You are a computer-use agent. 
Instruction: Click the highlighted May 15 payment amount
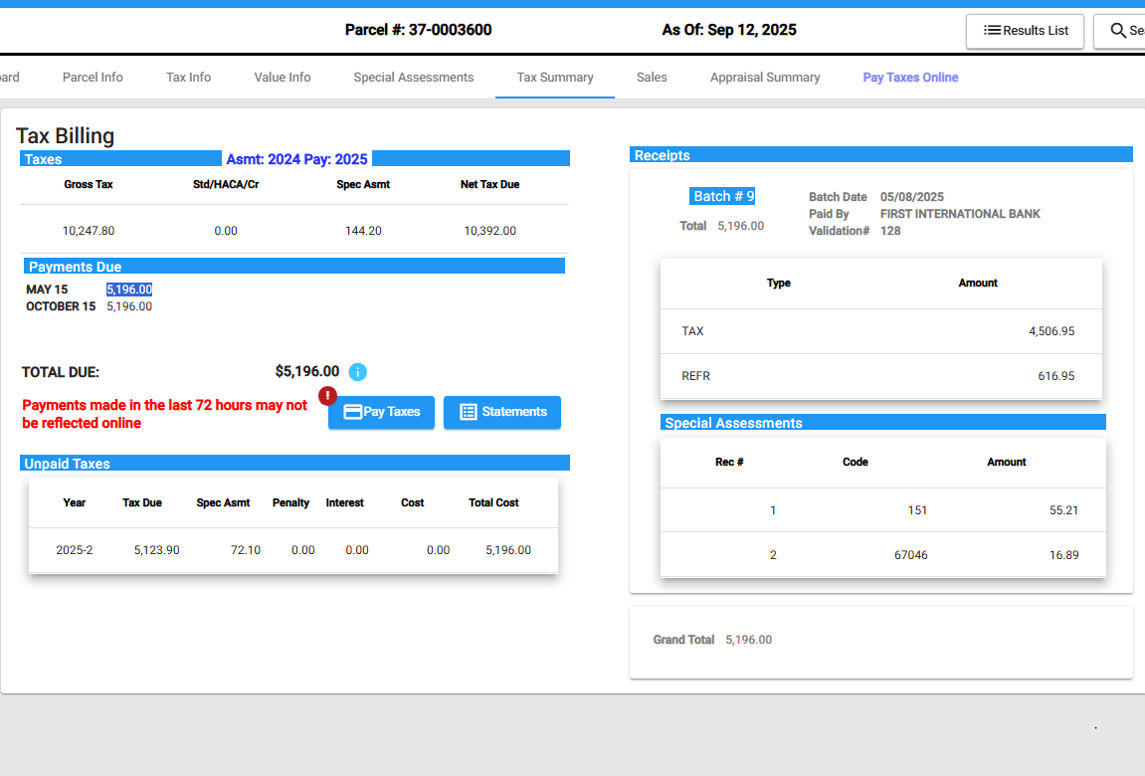coord(129,290)
